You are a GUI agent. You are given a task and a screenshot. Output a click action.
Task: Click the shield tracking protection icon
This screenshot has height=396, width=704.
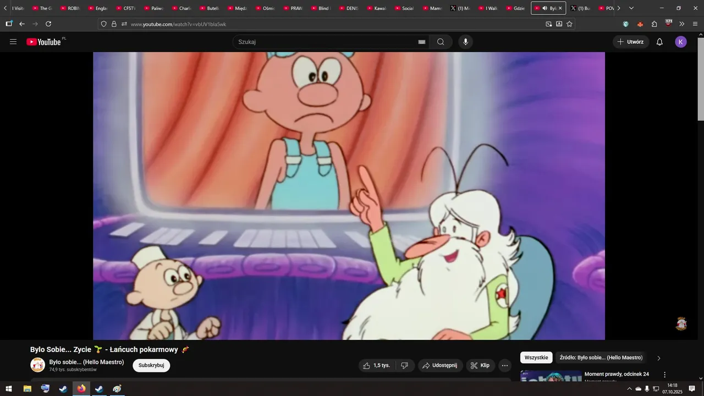[104, 24]
